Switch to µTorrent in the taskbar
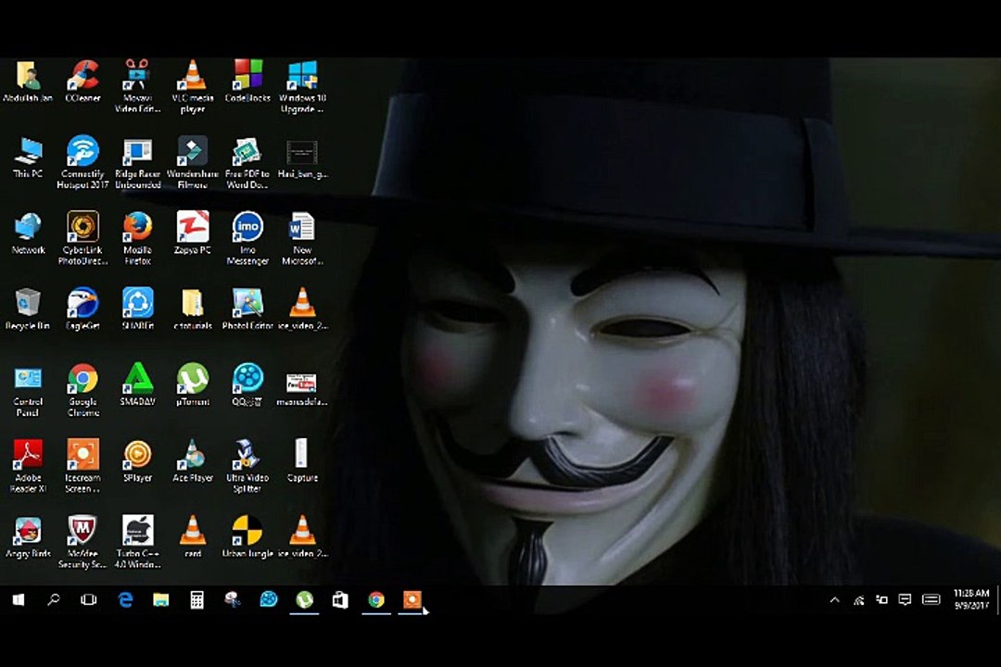 coord(305,600)
